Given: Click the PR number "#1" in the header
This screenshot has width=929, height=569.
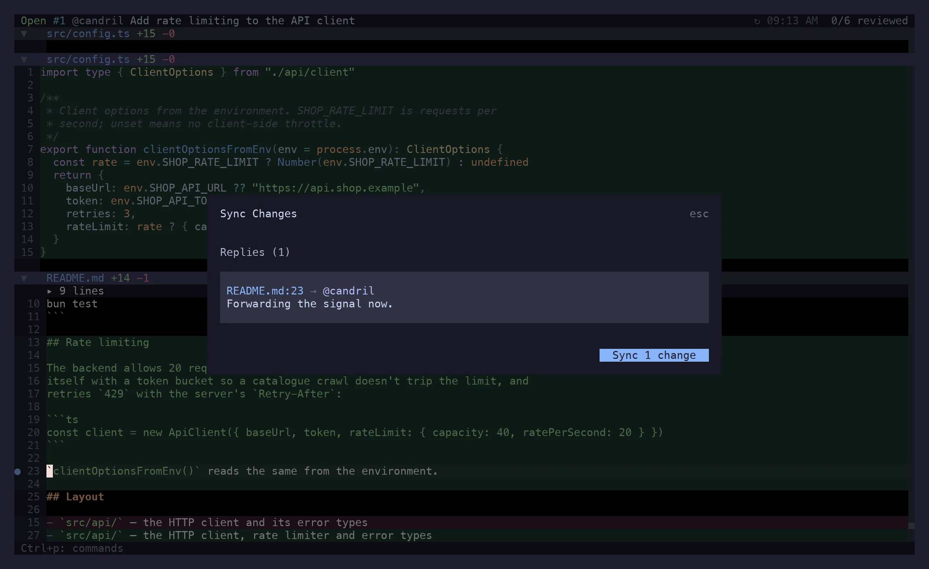Looking at the screenshot, I should pyautogui.click(x=59, y=21).
